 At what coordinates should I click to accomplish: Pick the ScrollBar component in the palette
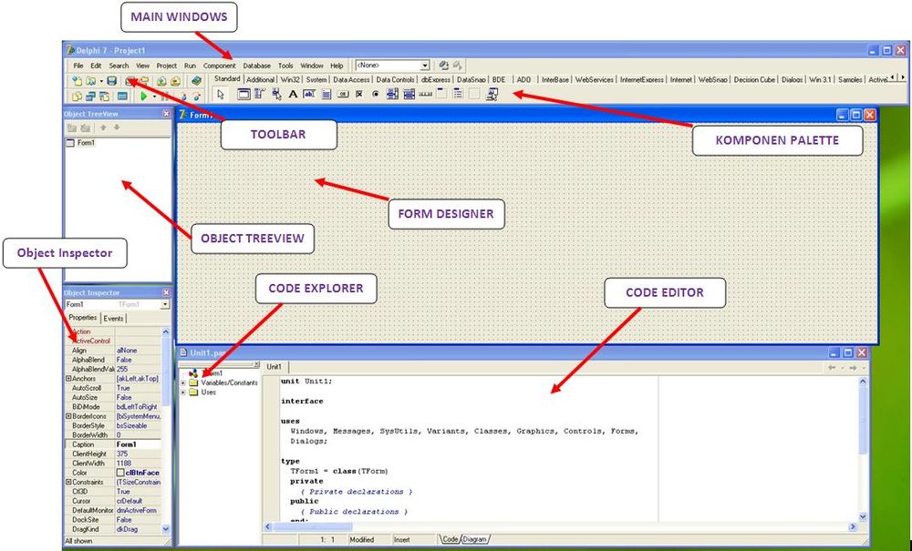(425, 94)
